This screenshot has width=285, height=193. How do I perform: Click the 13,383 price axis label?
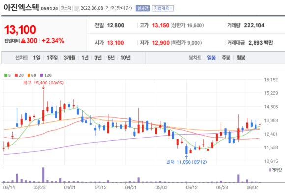(271, 120)
